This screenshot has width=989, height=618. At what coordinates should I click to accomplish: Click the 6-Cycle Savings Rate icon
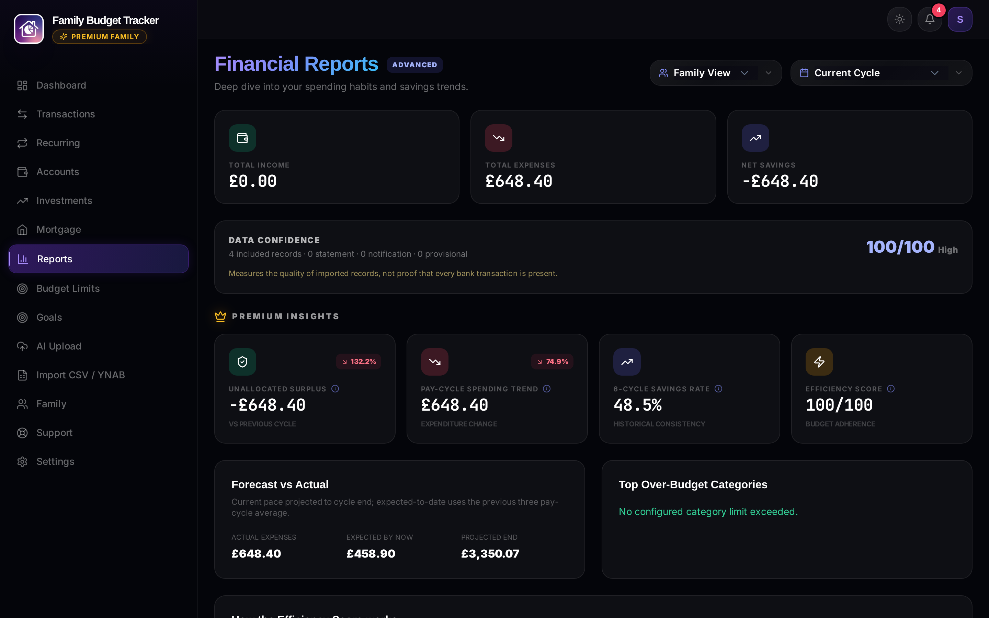coord(627,362)
